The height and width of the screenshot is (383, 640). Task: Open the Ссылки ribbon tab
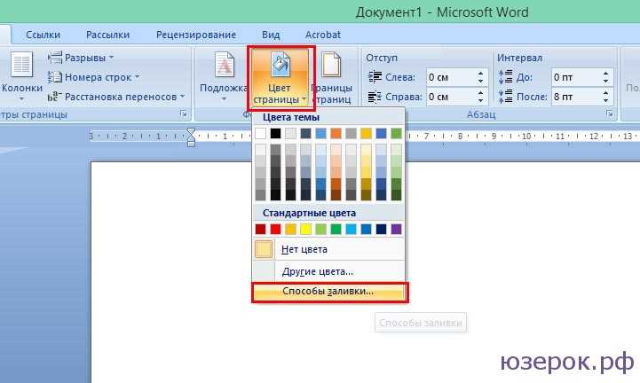[43, 35]
